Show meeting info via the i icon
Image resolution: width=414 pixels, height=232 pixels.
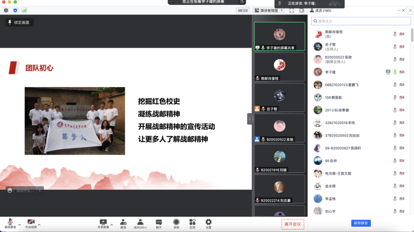[6, 10]
